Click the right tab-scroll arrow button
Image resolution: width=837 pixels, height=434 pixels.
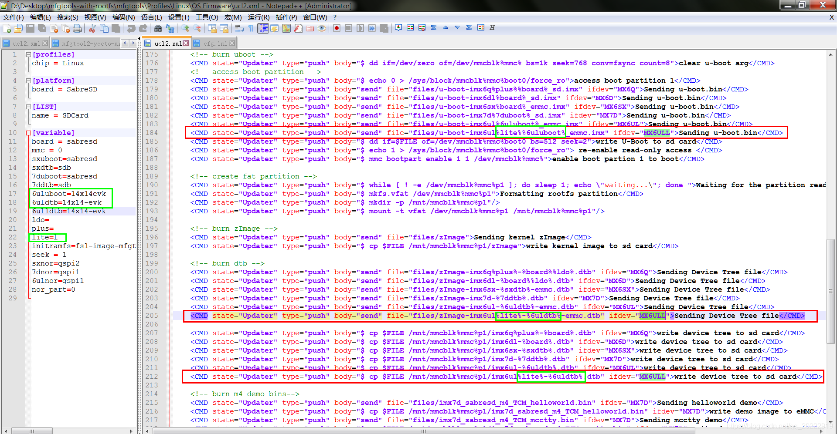click(133, 43)
